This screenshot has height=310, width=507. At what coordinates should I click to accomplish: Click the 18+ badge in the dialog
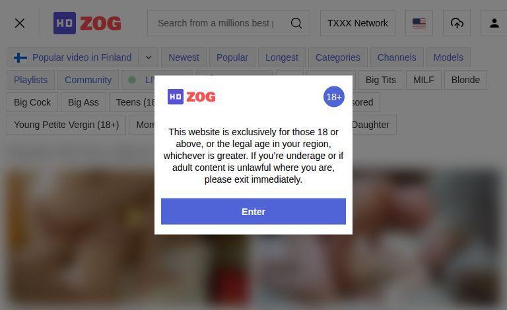[x=333, y=96]
